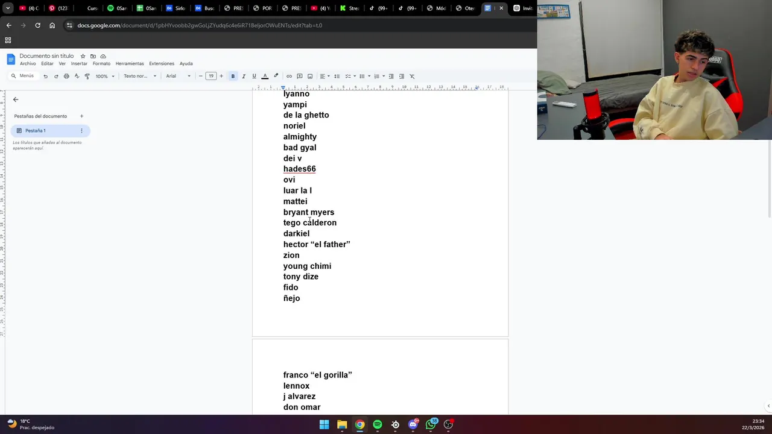This screenshot has width=772, height=434.
Task: Click the Undo arrow in the toolbar
Action: 45,76
